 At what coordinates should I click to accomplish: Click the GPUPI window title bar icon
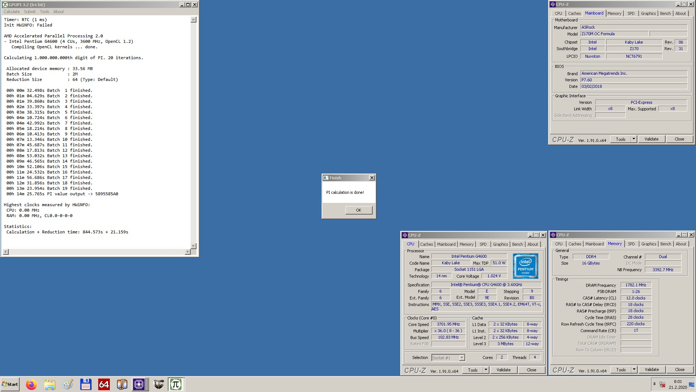coord(5,5)
